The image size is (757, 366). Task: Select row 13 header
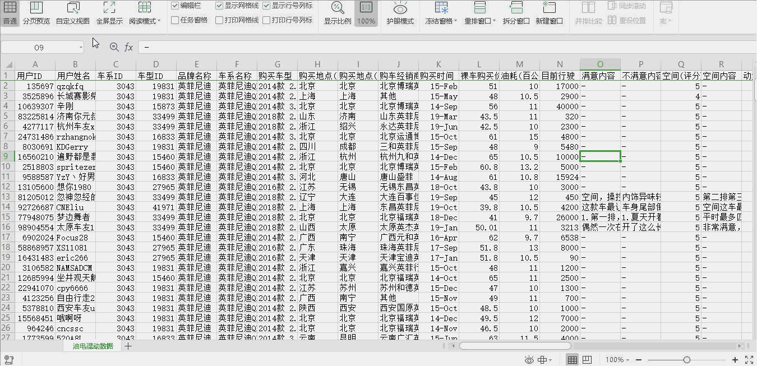(7, 197)
